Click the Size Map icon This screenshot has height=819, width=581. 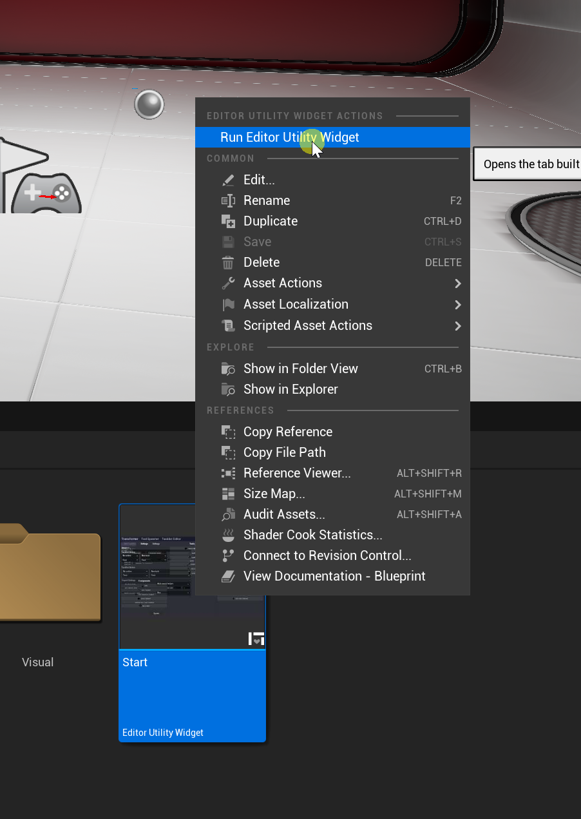pyautogui.click(x=228, y=494)
